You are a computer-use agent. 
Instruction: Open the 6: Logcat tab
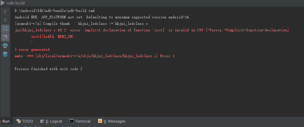[x=51, y=121]
